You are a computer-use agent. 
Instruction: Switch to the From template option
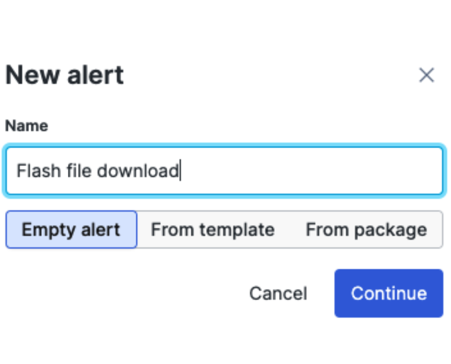point(213,229)
